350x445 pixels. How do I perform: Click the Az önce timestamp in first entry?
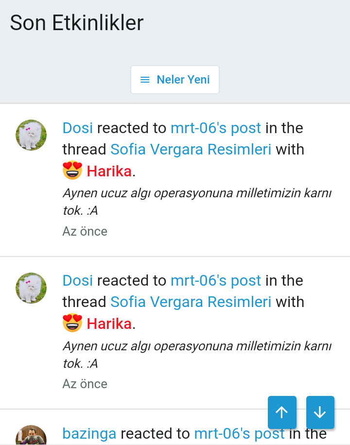click(85, 231)
